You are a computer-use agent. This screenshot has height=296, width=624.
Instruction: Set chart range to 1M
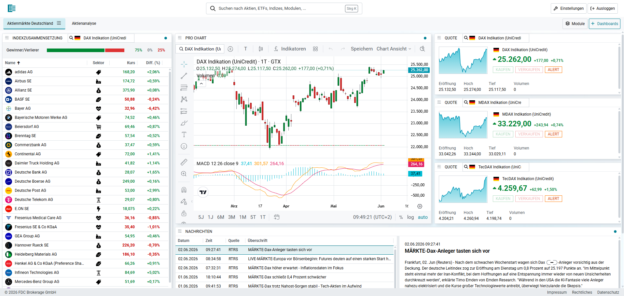point(243,217)
